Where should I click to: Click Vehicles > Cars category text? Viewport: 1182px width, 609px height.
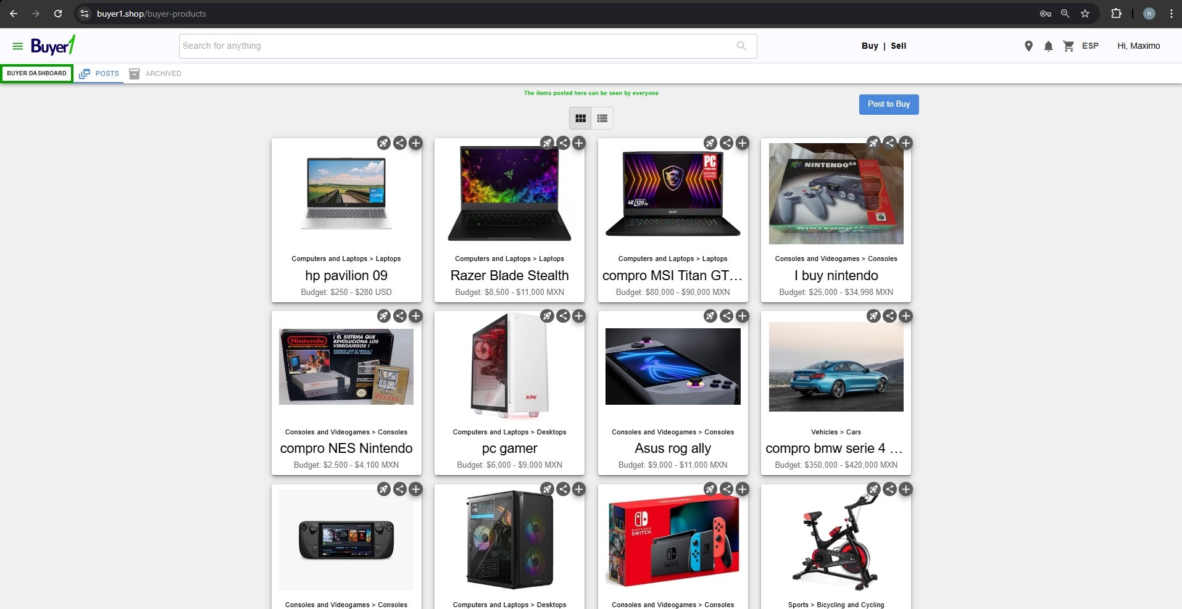point(836,432)
